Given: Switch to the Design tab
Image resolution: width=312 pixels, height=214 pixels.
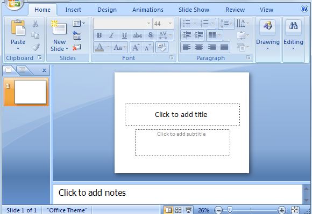Looking at the screenshot, I should pos(107,10).
